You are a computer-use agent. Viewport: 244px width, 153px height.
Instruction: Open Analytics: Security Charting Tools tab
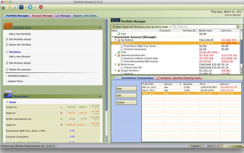coord(179,78)
